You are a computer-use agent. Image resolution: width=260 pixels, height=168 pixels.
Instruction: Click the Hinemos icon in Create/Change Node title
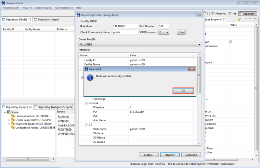[79, 15]
